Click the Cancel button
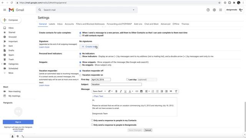This screenshot has height=138, width=246. click(x=148, y=130)
